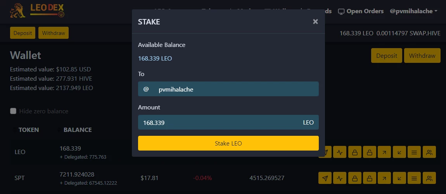Expand the @pvmihalache account dropdown
This screenshot has height=194, width=446.
point(413,11)
